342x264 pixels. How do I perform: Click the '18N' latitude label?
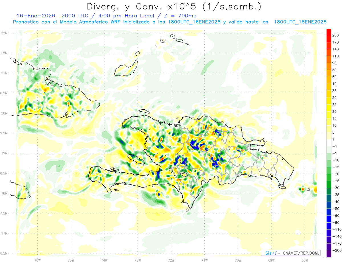tap(4, 193)
